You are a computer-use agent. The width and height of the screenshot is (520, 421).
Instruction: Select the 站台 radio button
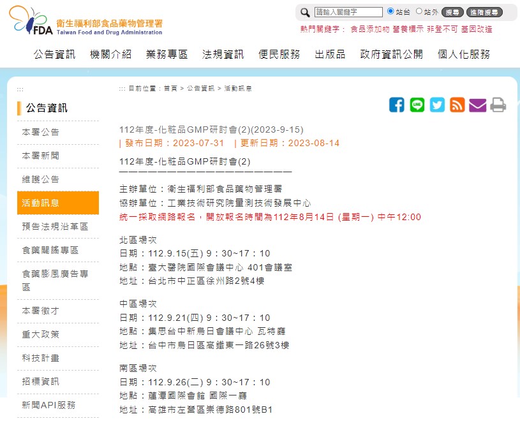pyautogui.click(x=390, y=11)
